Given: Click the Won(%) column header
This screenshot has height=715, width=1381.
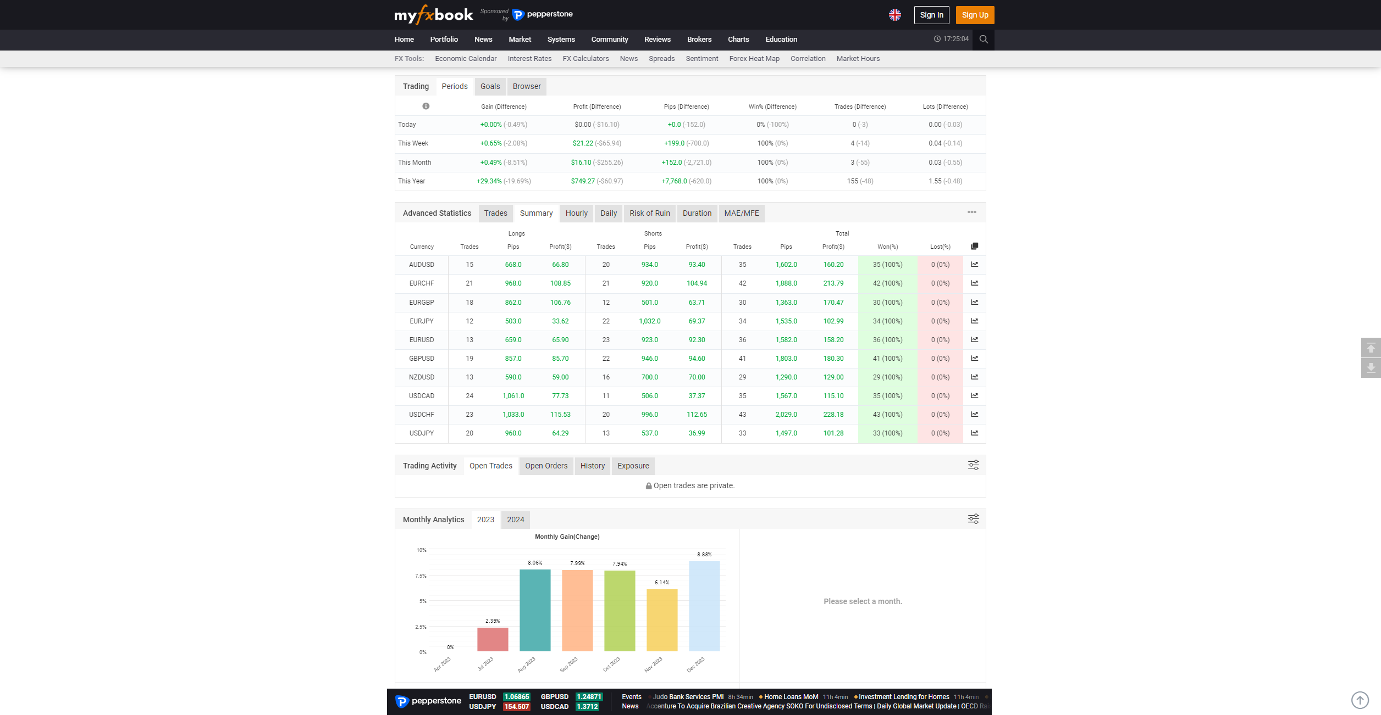Looking at the screenshot, I should [x=887, y=247].
